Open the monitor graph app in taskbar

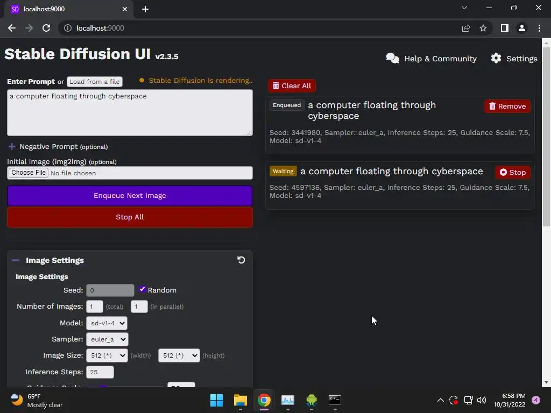point(288,400)
